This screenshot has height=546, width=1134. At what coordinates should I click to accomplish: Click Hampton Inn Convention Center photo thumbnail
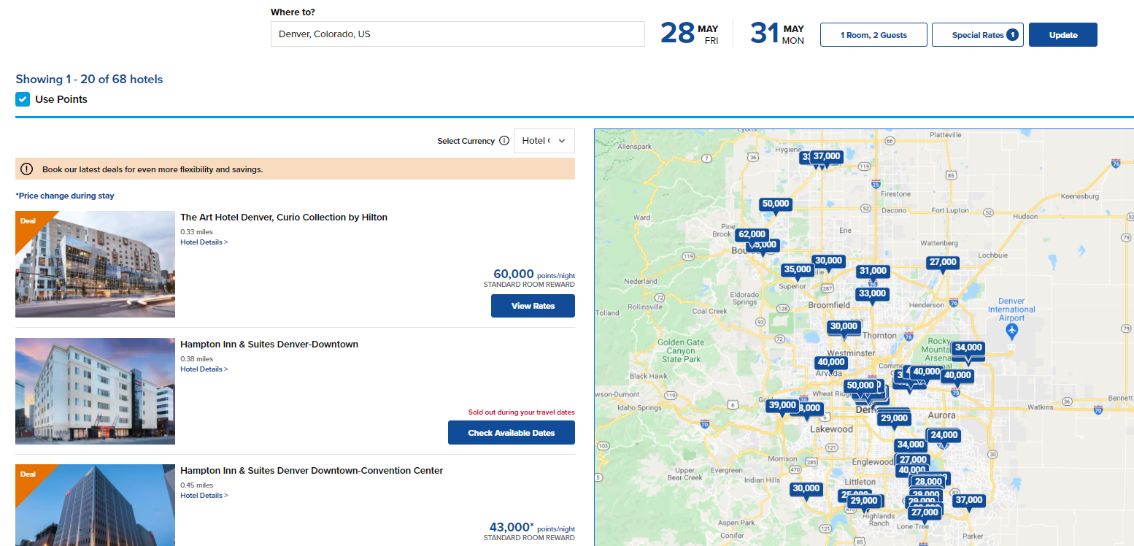95,505
